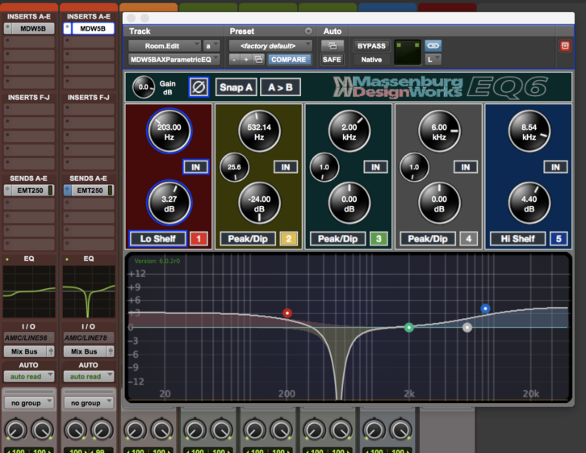Click the 4.40 dB gain knob
The height and width of the screenshot is (453, 586).
coord(529,203)
